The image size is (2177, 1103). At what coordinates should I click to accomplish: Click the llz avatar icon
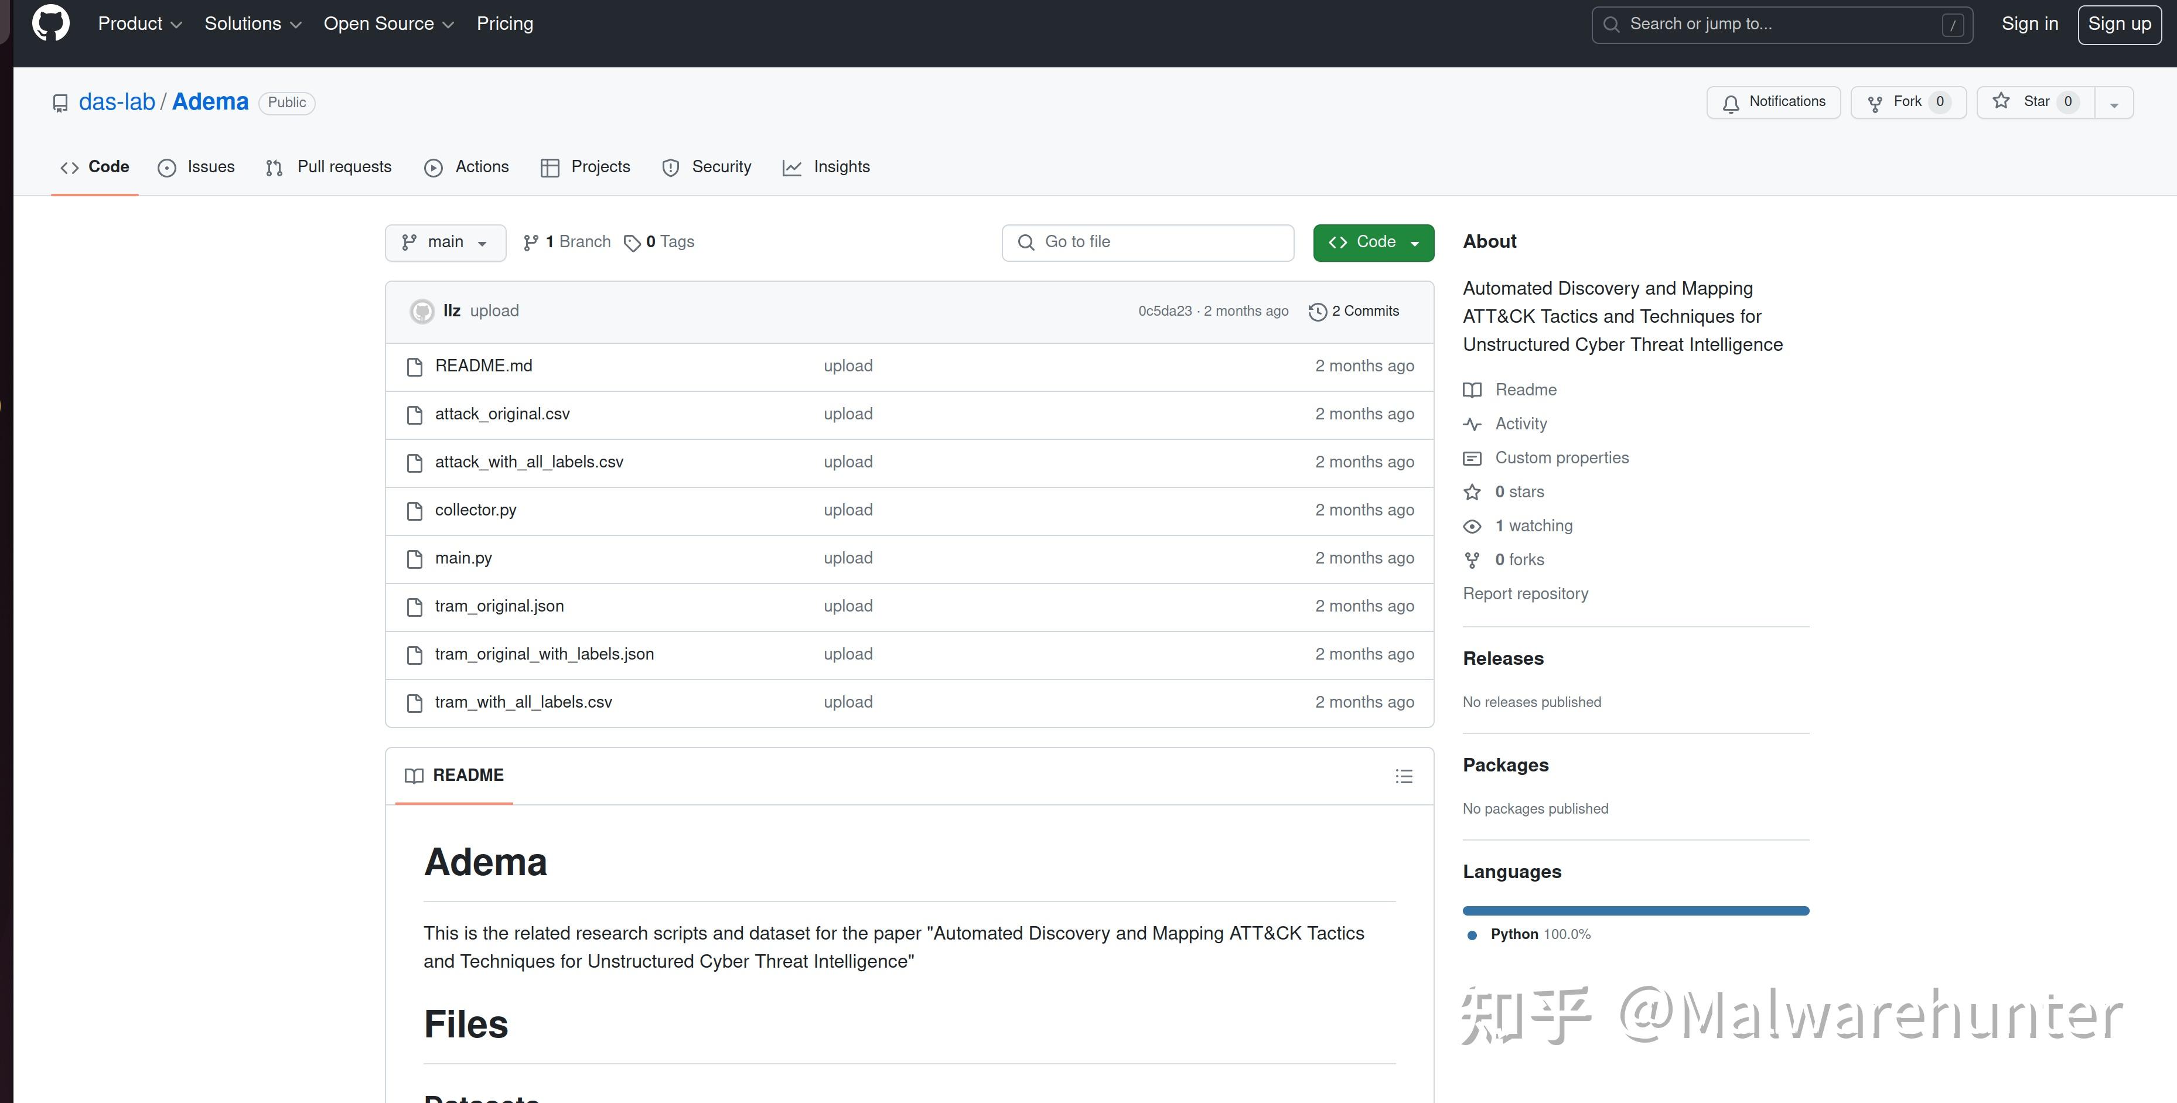click(x=422, y=312)
